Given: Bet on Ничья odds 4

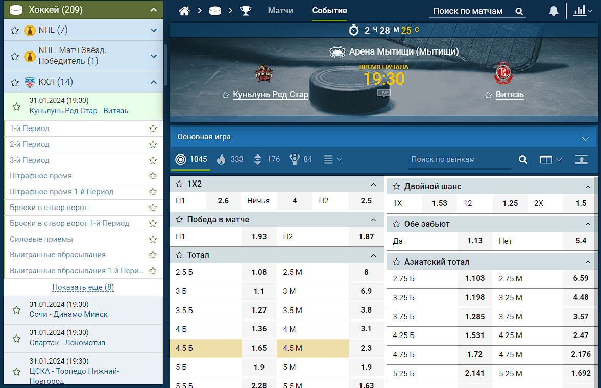Looking at the screenshot, I should point(295,201).
